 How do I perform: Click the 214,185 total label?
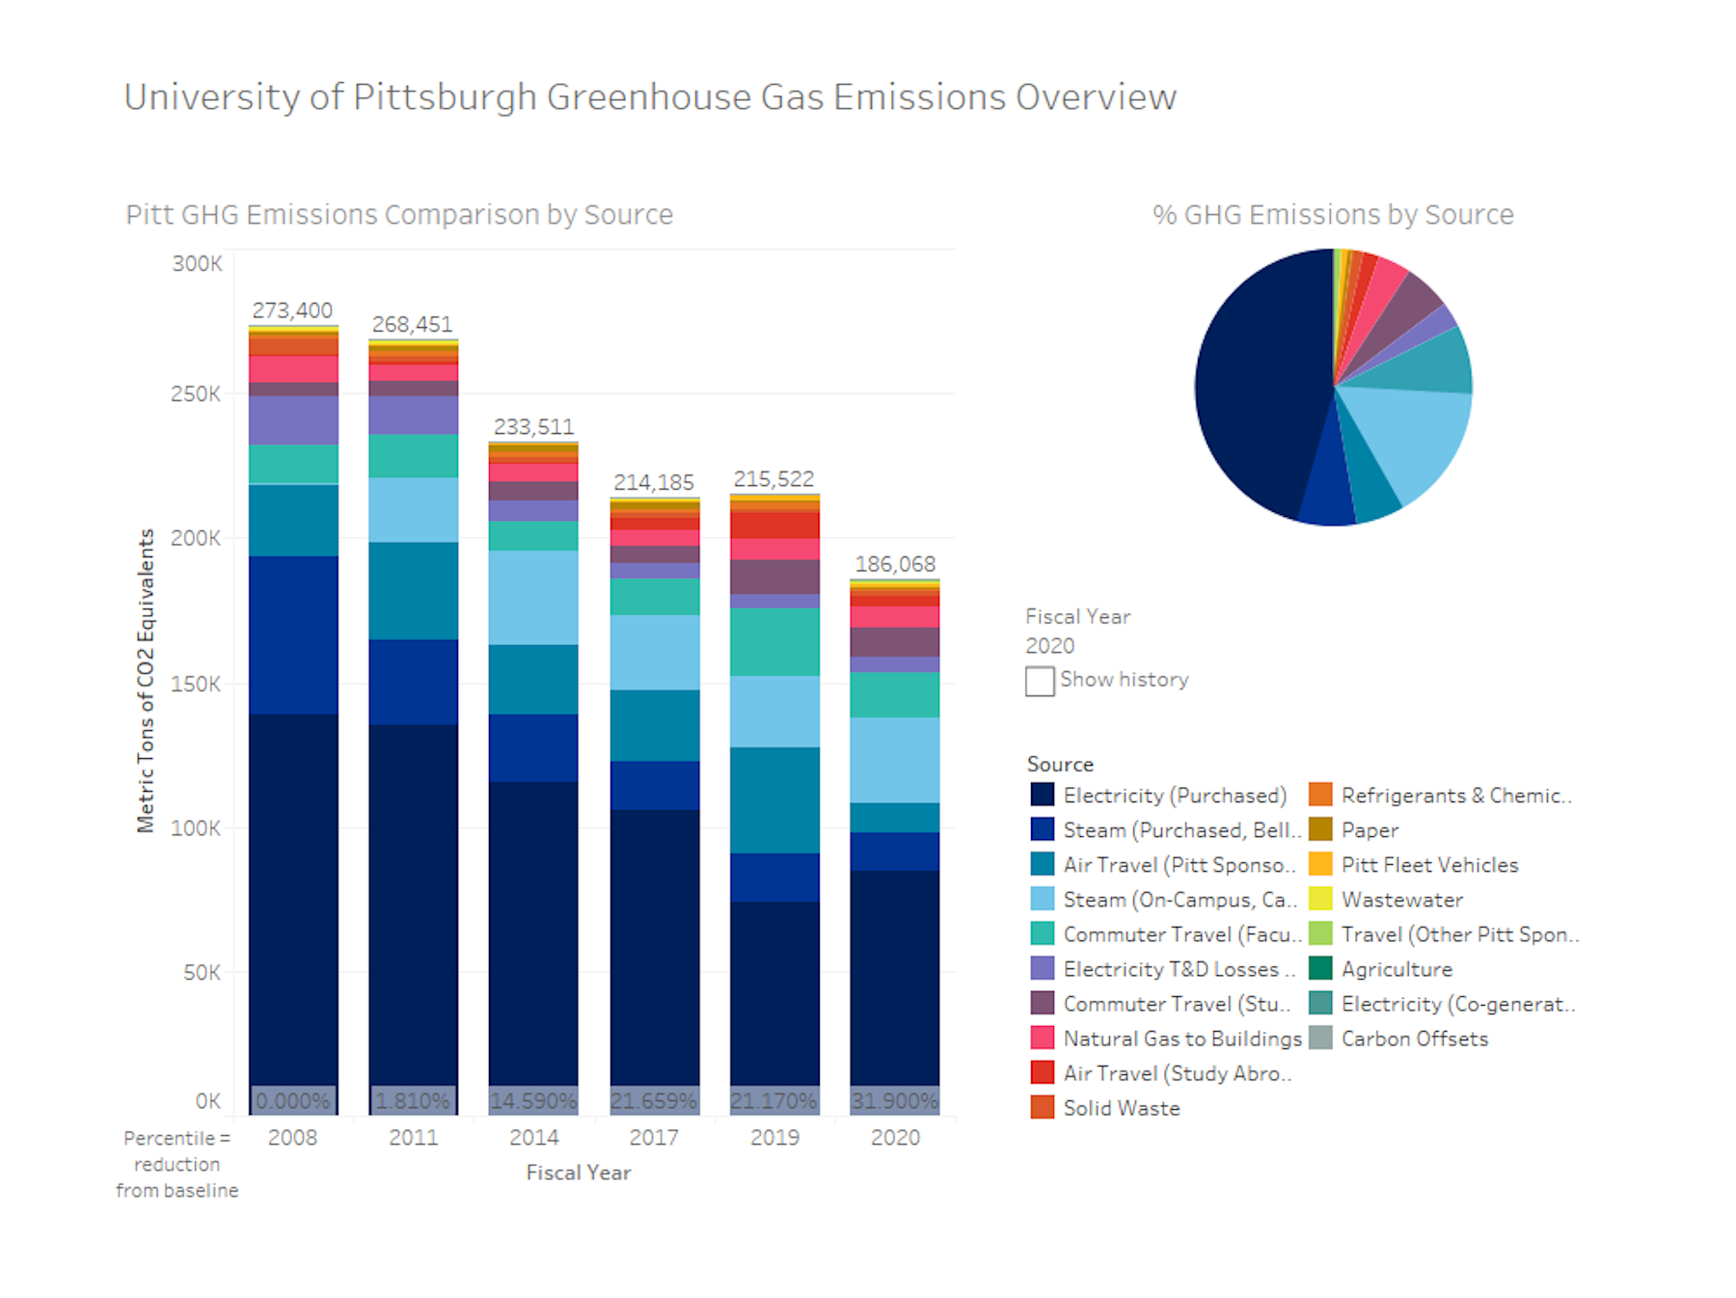click(654, 482)
